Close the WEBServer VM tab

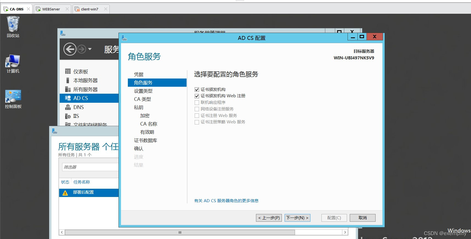(x=67, y=9)
